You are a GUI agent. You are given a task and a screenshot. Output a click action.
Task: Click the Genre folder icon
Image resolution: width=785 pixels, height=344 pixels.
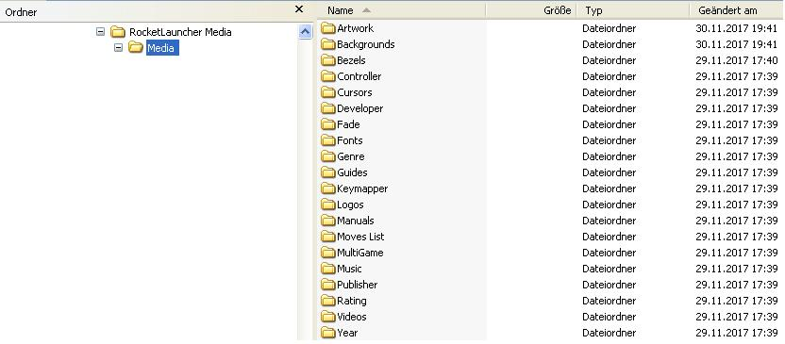(x=328, y=156)
